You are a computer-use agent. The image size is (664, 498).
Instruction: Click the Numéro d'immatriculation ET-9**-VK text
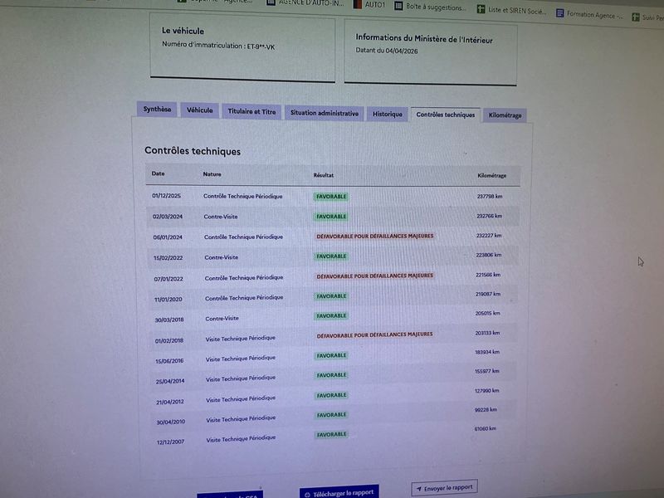[x=218, y=46]
